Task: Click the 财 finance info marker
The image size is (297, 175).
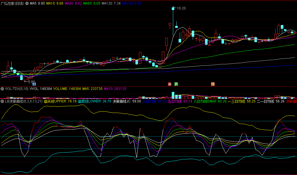Action: (34, 84)
